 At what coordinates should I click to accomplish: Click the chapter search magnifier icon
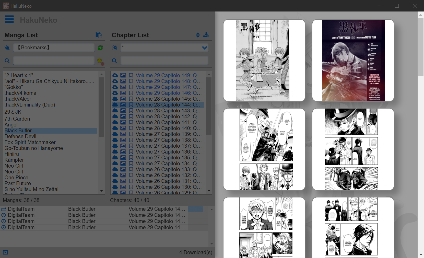(114, 61)
